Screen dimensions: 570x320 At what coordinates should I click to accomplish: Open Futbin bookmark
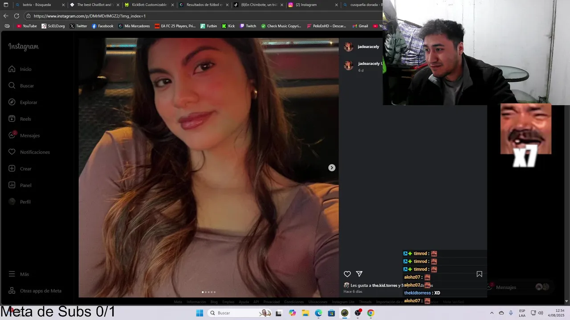[x=209, y=26]
